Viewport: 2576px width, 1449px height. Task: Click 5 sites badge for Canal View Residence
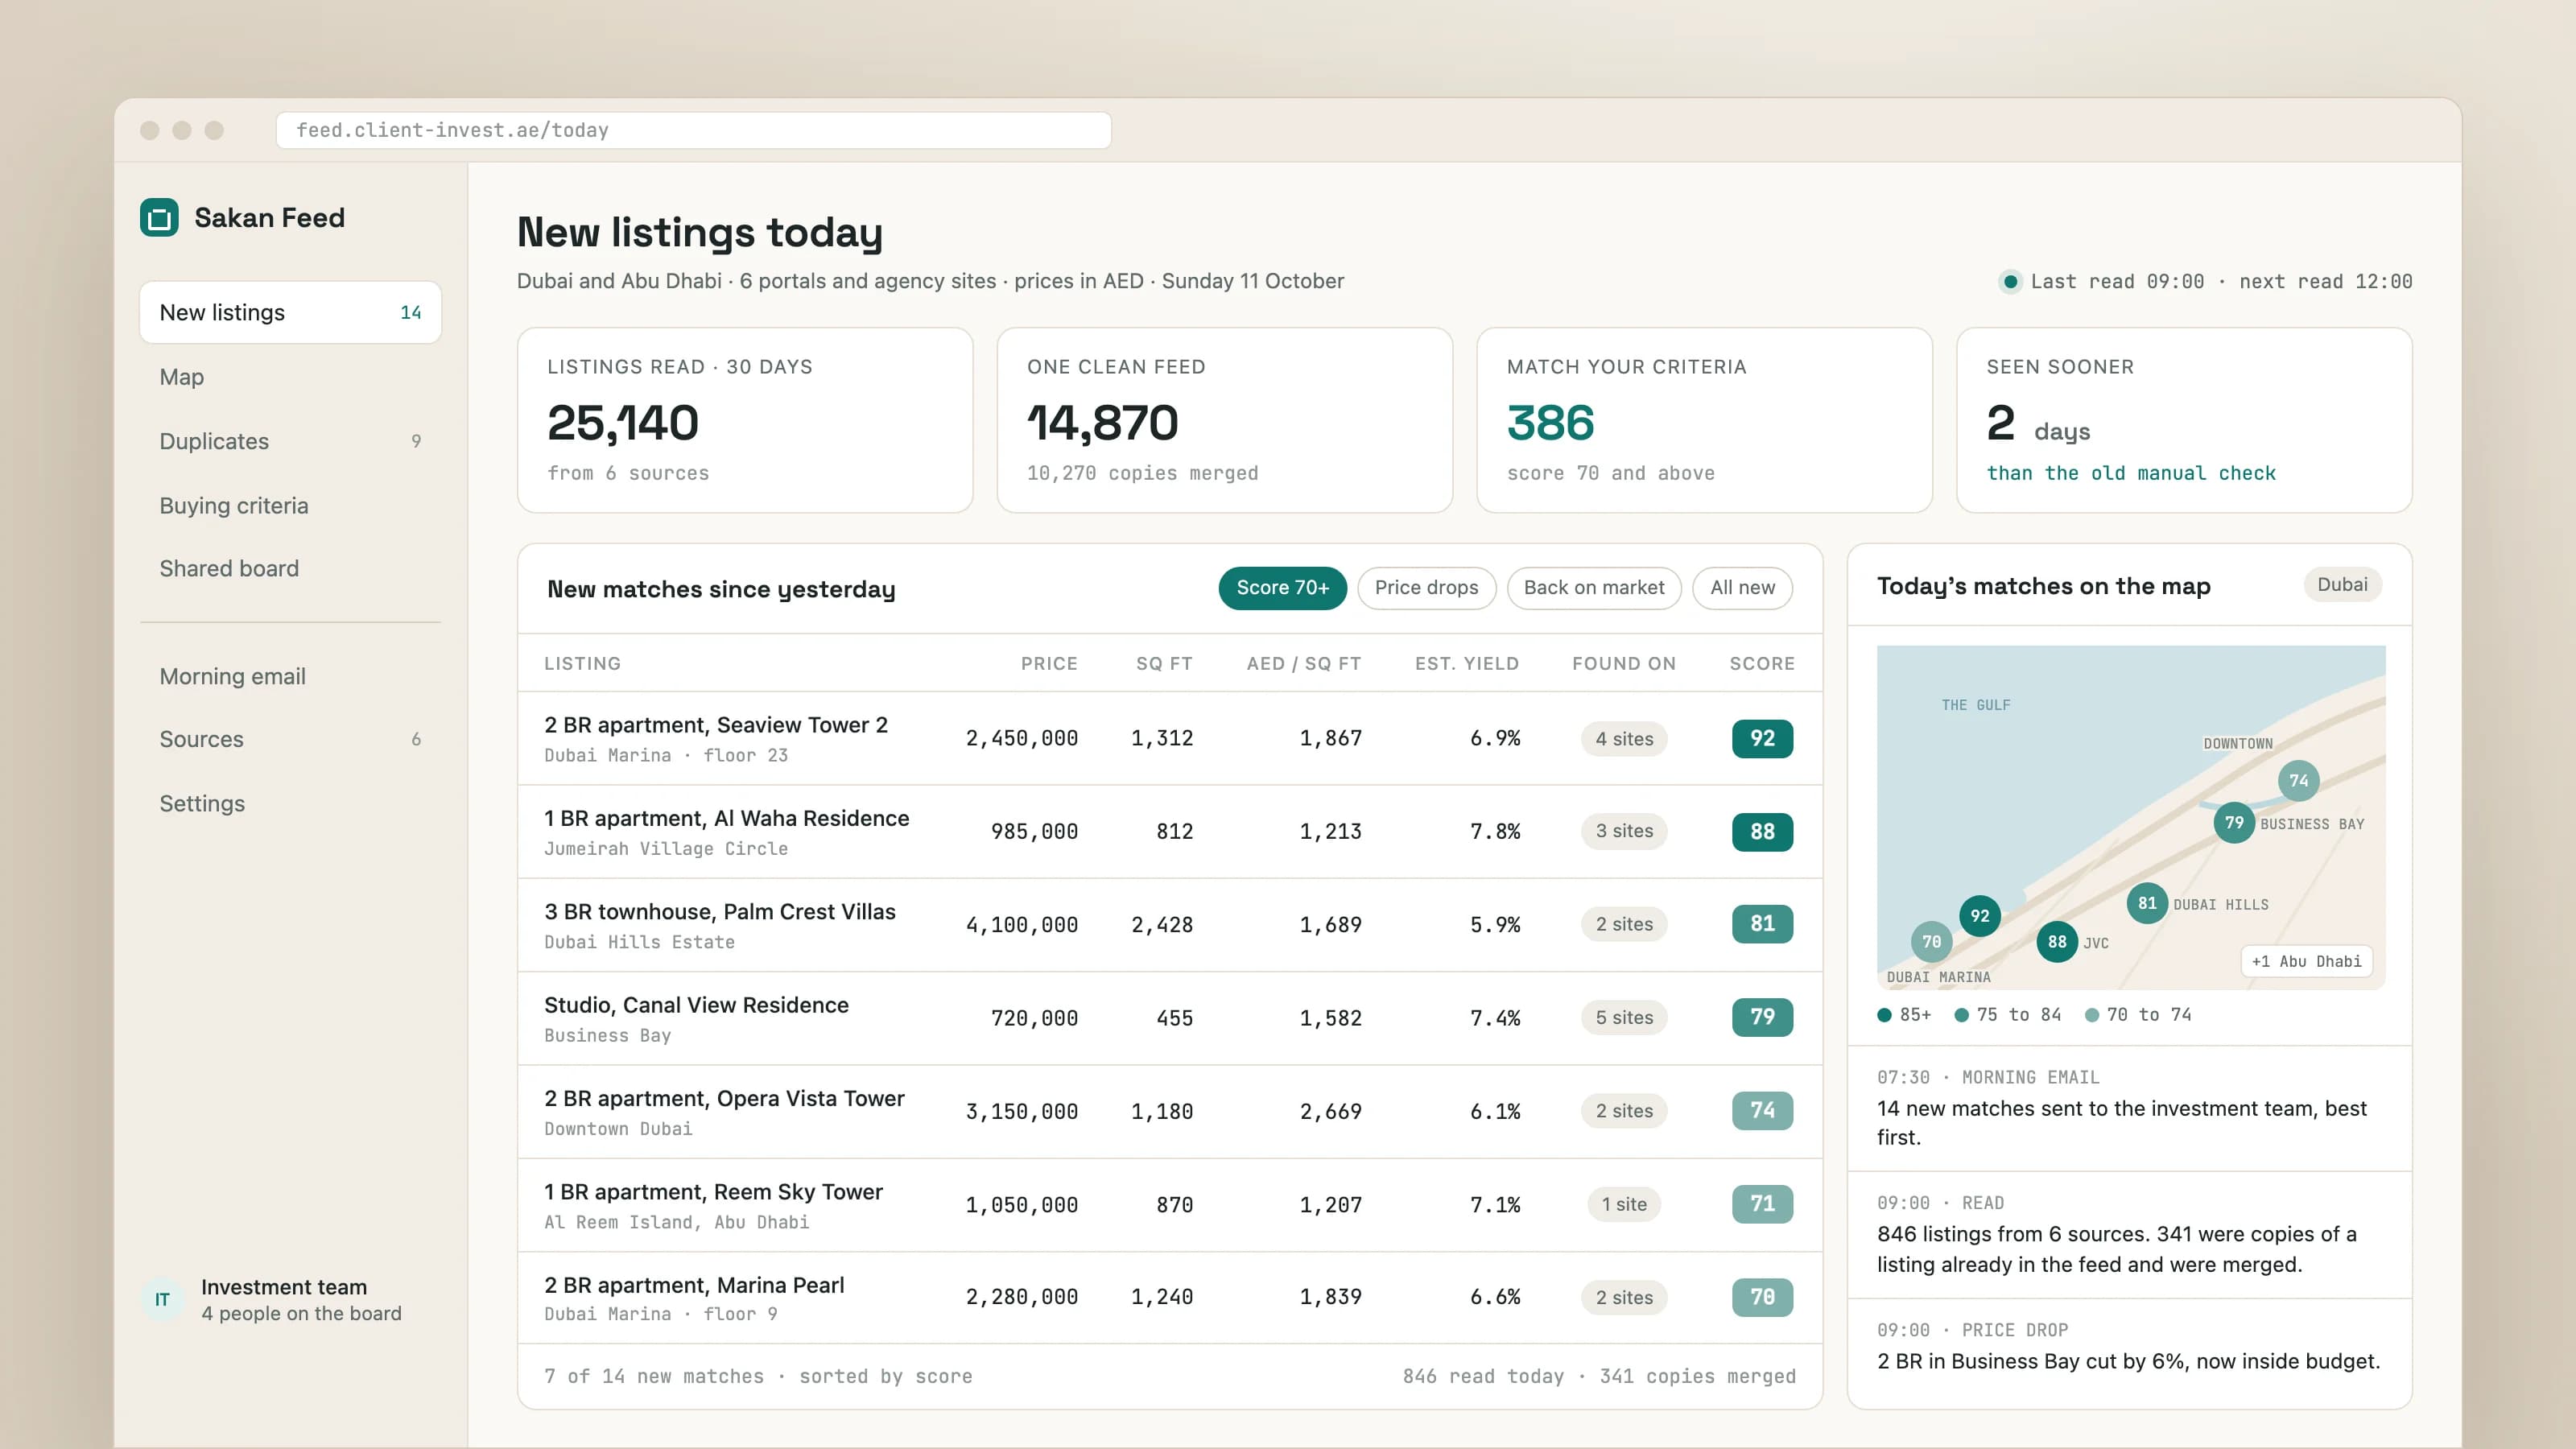coord(1624,1018)
